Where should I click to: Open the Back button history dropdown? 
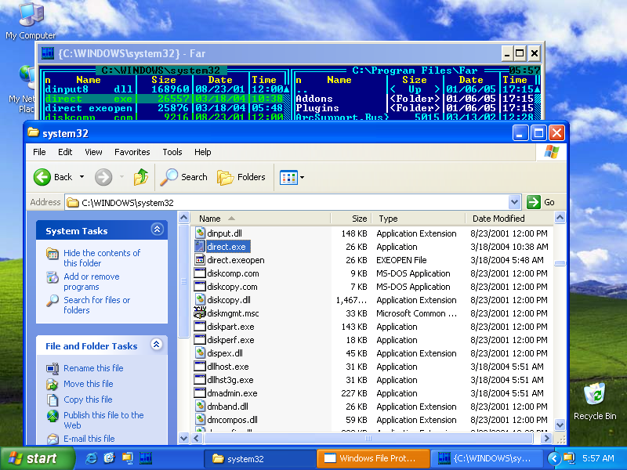coord(82,177)
